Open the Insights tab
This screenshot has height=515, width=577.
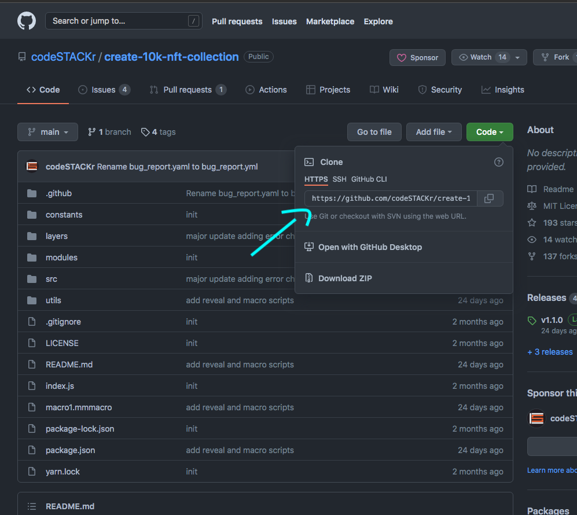[503, 90]
